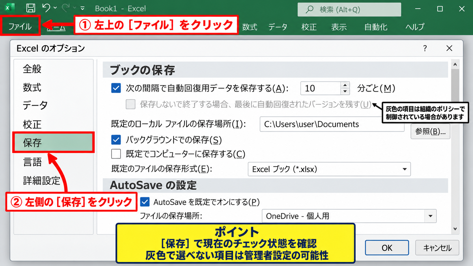473x266 pixels.
Task: Toggle AutoSave を既定でオンにする checkbox
Action: pos(145,202)
